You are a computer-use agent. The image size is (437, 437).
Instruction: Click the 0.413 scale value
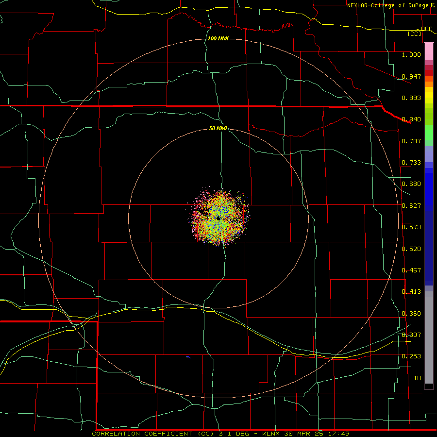coord(411,292)
